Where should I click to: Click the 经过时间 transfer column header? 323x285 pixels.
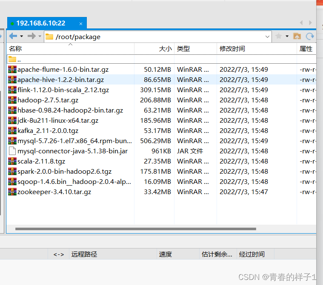tap(255, 254)
